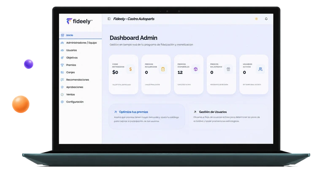Click the $0 coins value
Viewport: 314px width, 176px height.
115,72
